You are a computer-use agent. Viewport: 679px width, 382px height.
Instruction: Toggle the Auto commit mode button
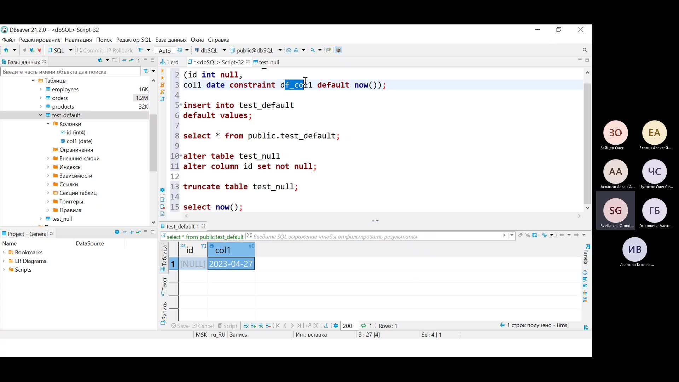[165, 50]
